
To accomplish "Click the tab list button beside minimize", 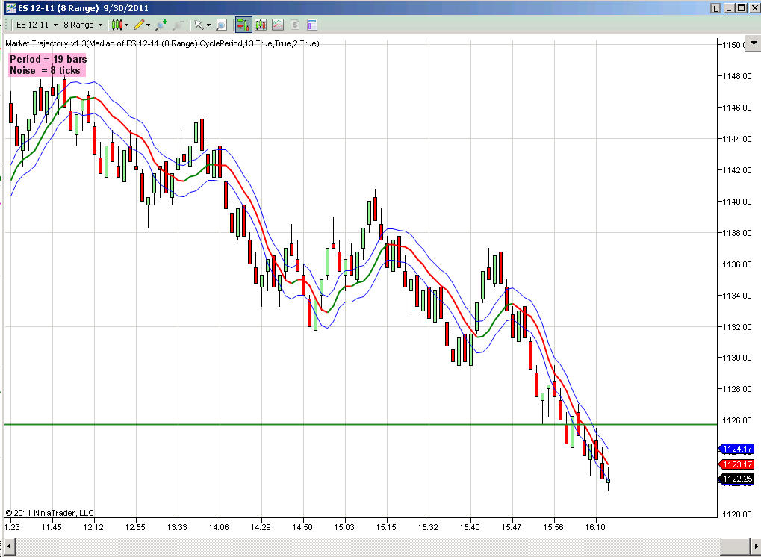I will click(x=716, y=8).
